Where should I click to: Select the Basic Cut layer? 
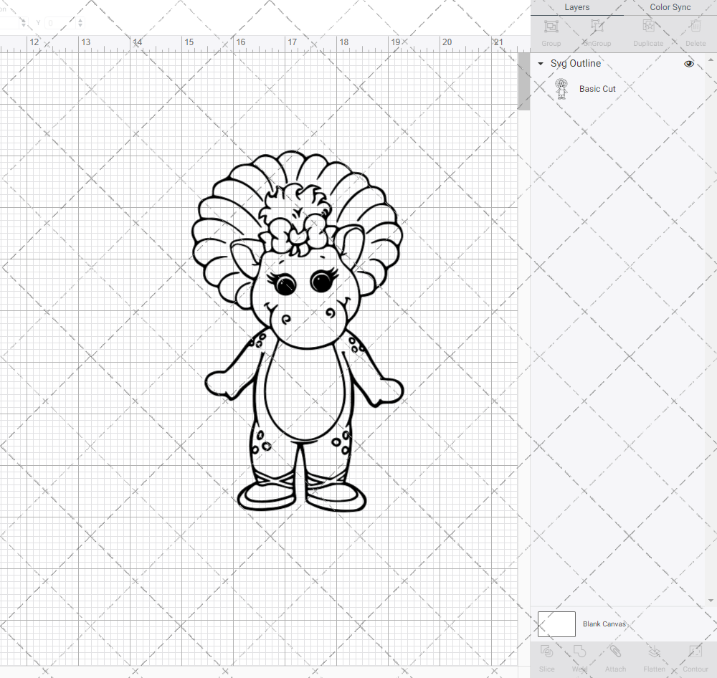pos(597,88)
